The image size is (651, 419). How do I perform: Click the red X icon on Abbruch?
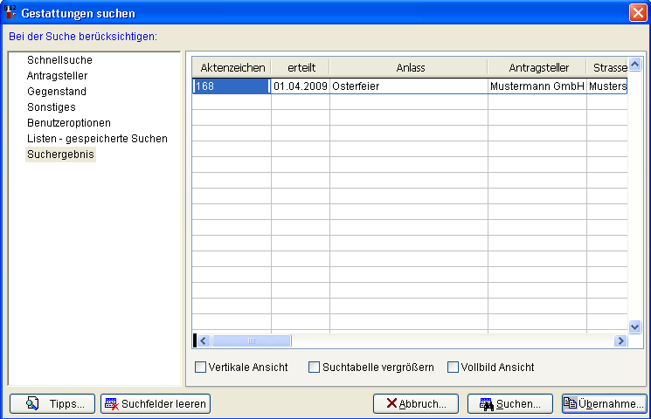[x=391, y=403]
